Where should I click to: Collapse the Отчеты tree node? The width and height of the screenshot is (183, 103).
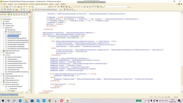click(1, 55)
